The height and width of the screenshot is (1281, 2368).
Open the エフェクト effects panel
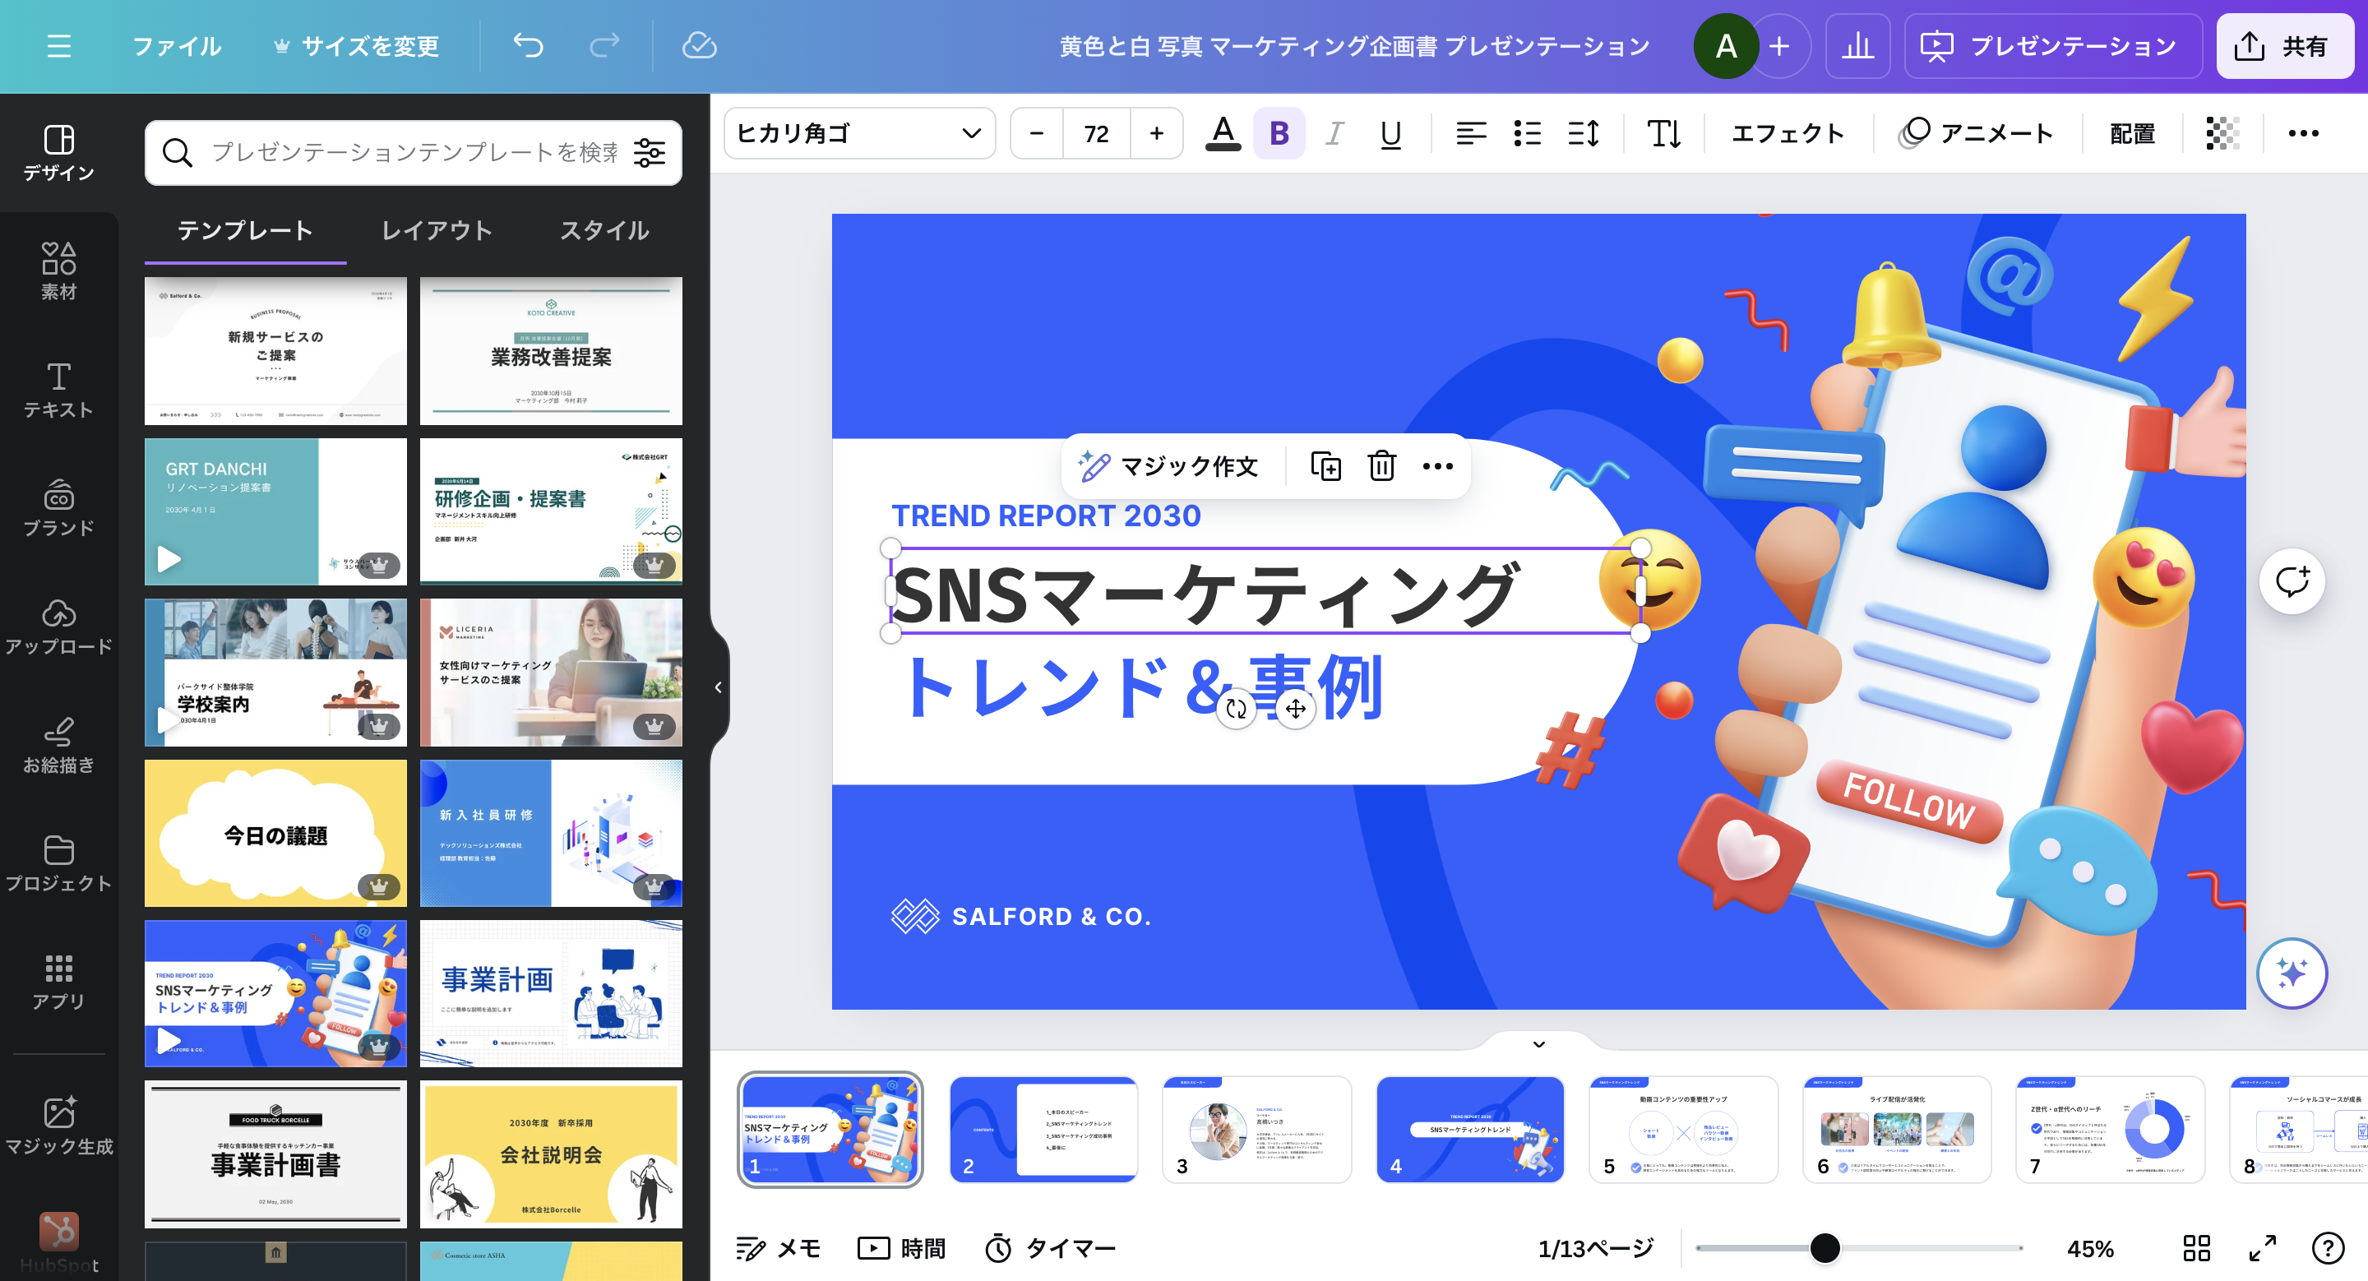(x=1787, y=134)
